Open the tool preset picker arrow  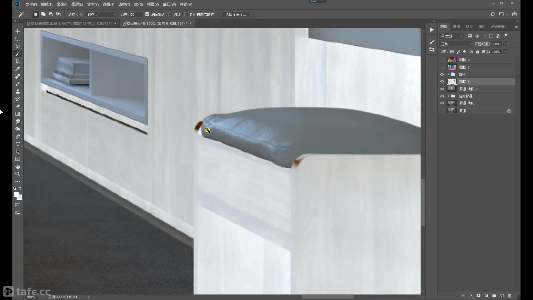pyautogui.click(x=26, y=14)
